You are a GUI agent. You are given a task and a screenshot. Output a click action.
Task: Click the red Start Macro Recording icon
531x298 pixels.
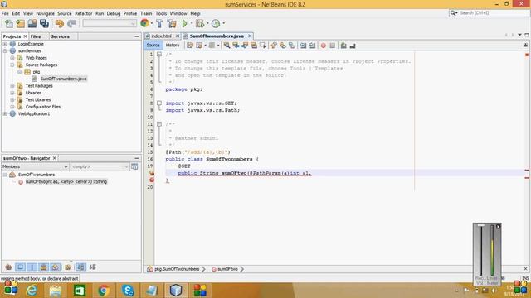coord(324,46)
